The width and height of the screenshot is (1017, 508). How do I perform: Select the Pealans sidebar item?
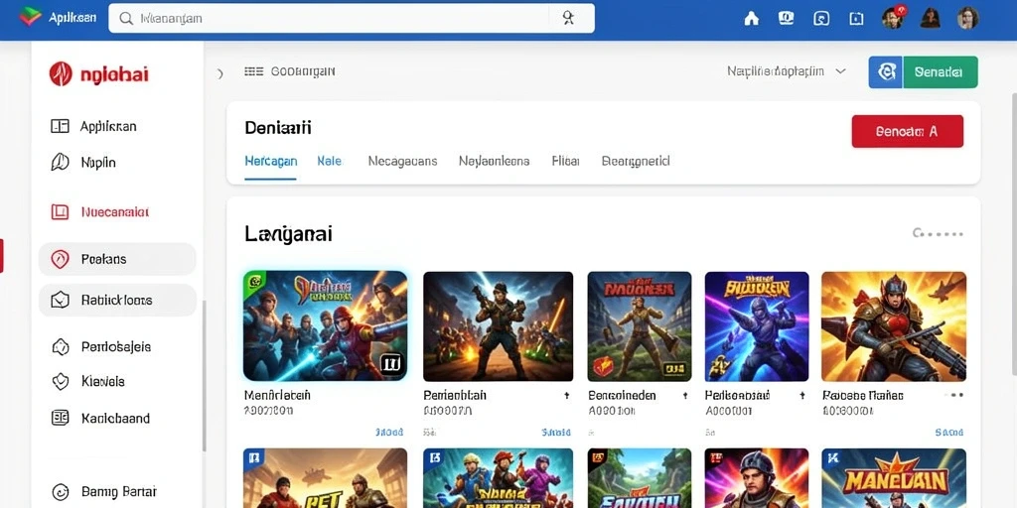(x=117, y=259)
